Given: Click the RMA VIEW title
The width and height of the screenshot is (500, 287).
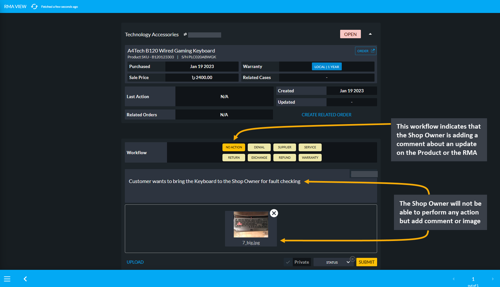Looking at the screenshot, I should [x=15, y=6].
